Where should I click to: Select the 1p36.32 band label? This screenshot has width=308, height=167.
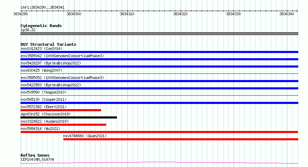click(x=28, y=30)
